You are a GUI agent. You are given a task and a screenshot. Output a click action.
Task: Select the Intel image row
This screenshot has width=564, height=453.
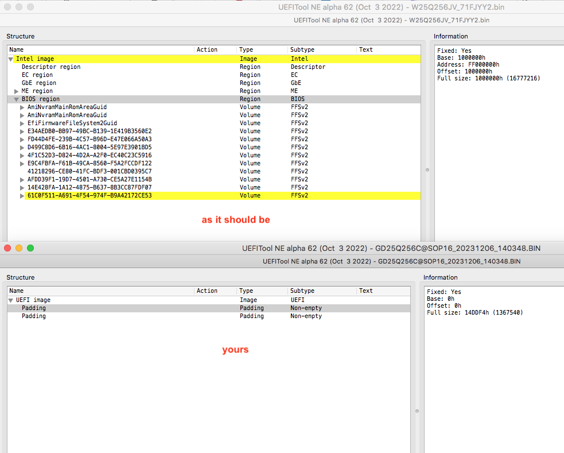[x=214, y=59]
